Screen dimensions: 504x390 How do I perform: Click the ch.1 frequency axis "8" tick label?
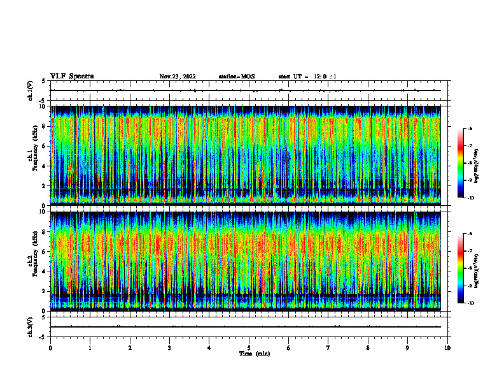45,126
